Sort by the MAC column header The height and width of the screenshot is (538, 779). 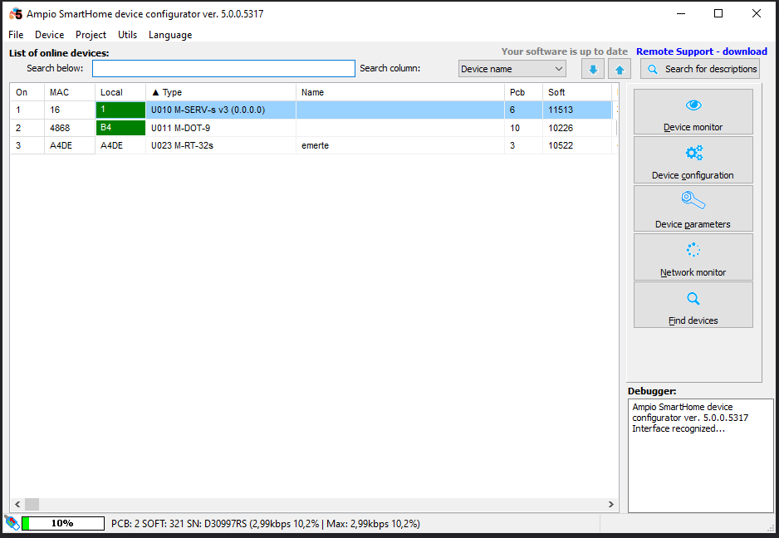[70, 92]
